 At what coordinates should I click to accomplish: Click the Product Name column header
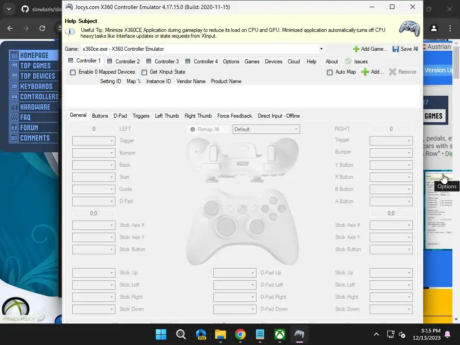(226, 81)
